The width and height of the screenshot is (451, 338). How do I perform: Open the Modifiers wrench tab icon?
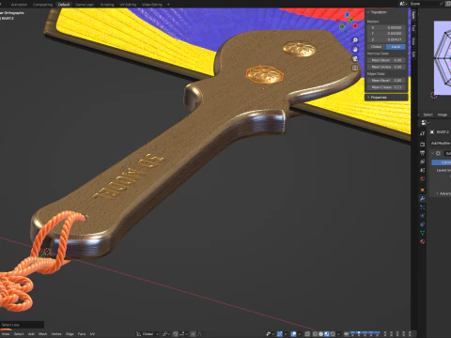coord(422,199)
